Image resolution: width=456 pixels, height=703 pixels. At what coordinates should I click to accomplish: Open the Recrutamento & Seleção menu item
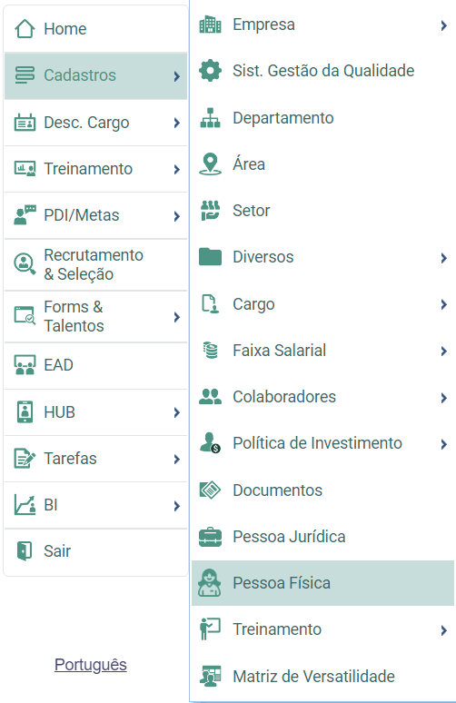[x=95, y=264]
